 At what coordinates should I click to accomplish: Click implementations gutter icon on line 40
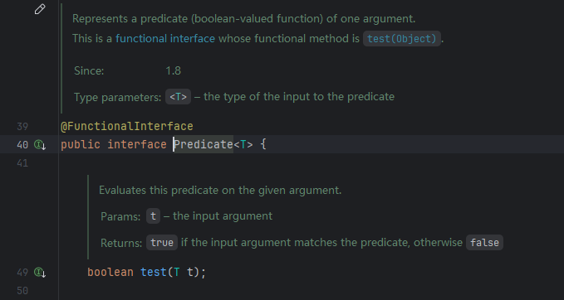(x=40, y=145)
